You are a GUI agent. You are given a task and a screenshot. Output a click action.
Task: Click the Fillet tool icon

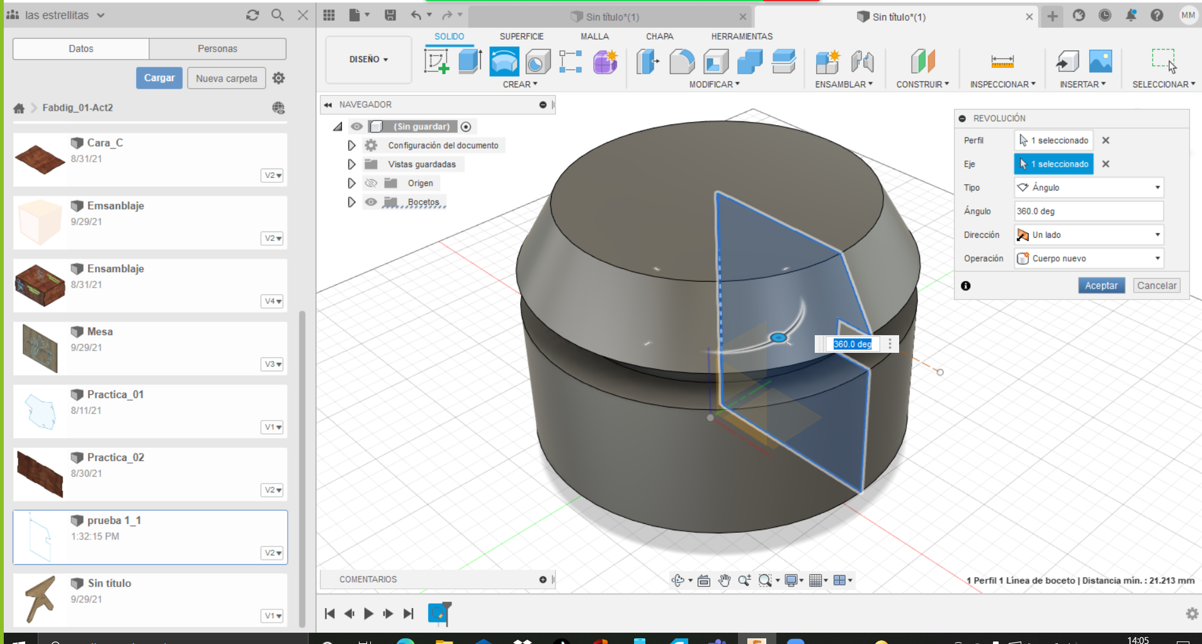682,62
